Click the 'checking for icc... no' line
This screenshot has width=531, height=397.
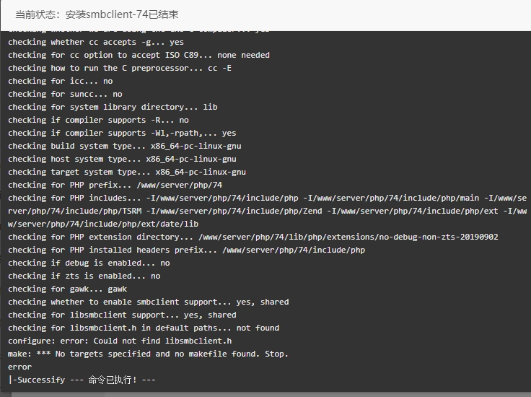click(61, 81)
